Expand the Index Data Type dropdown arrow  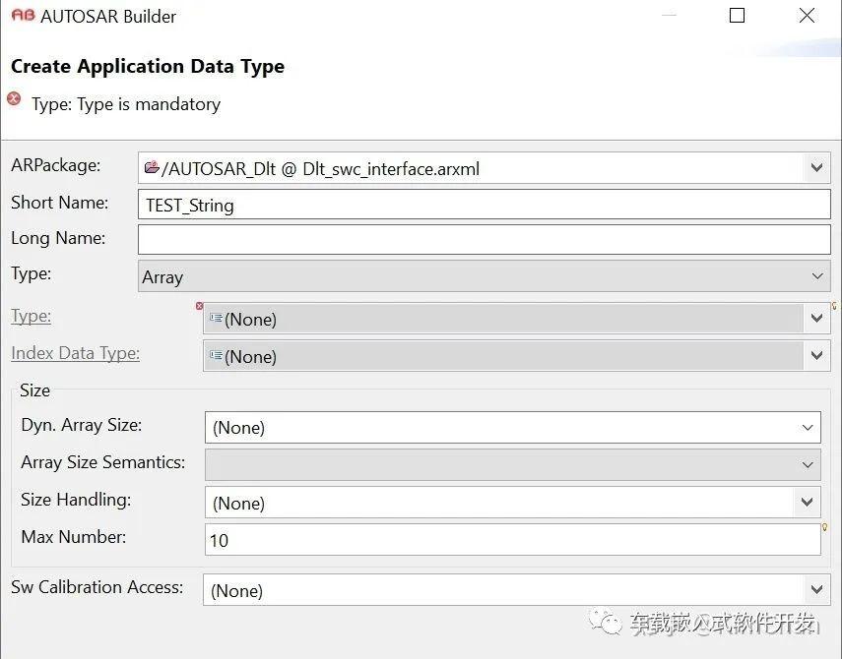pyautogui.click(x=816, y=355)
